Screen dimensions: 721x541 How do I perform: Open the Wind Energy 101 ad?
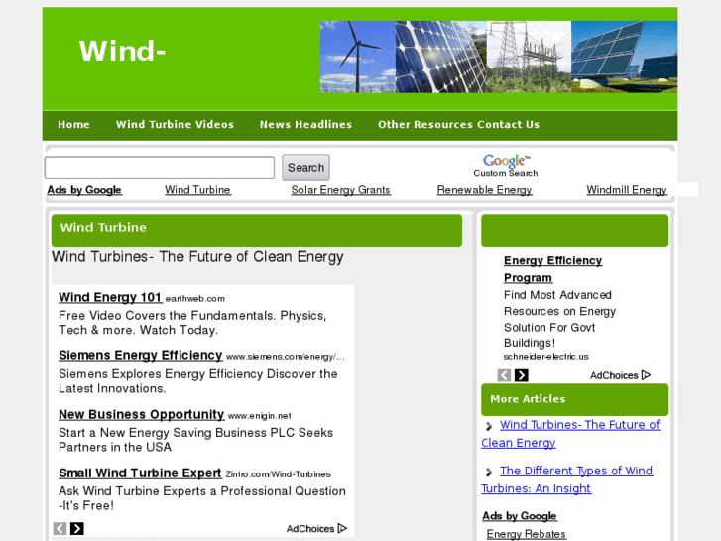pyautogui.click(x=110, y=297)
